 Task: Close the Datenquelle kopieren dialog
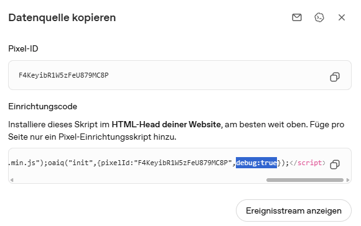pyautogui.click(x=342, y=17)
